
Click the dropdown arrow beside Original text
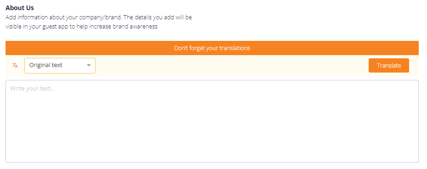click(x=89, y=65)
